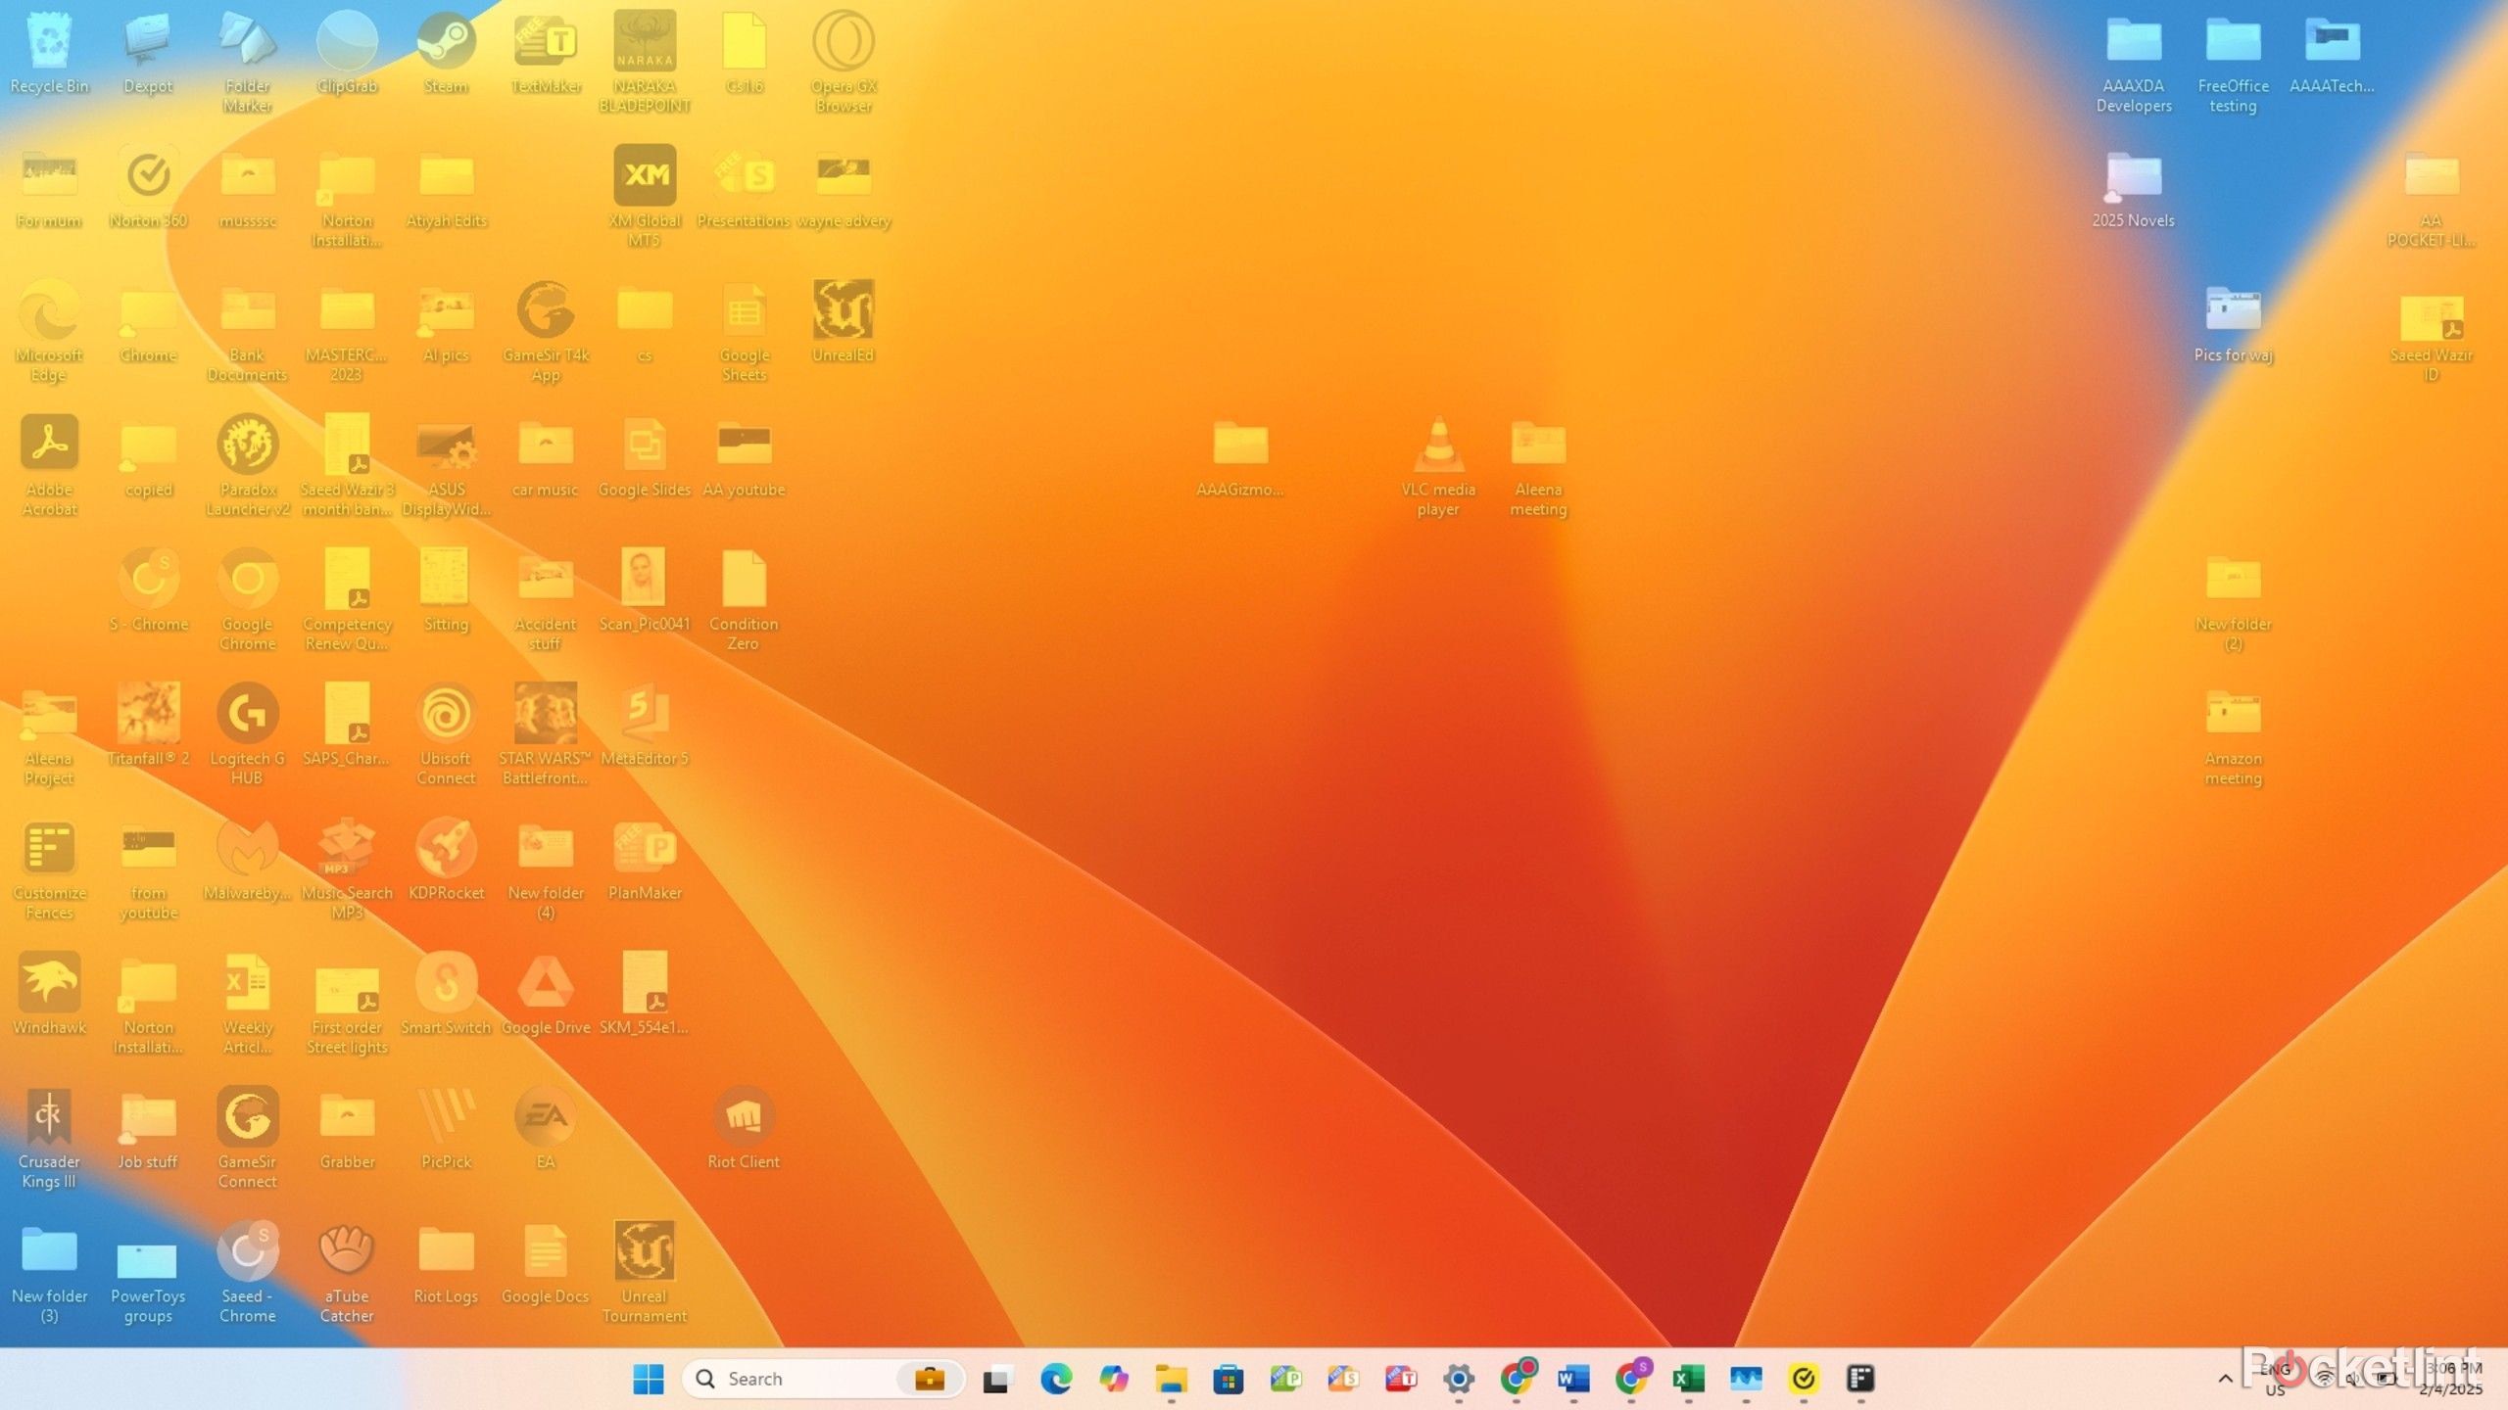Launch Ubisoft Connect from the desktop
2508x1410 pixels.
pyautogui.click(x=446, y=732)
